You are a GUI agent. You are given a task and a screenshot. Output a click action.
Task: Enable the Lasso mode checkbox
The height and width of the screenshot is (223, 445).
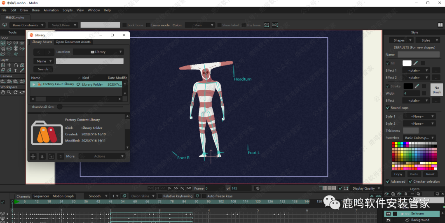148,25
